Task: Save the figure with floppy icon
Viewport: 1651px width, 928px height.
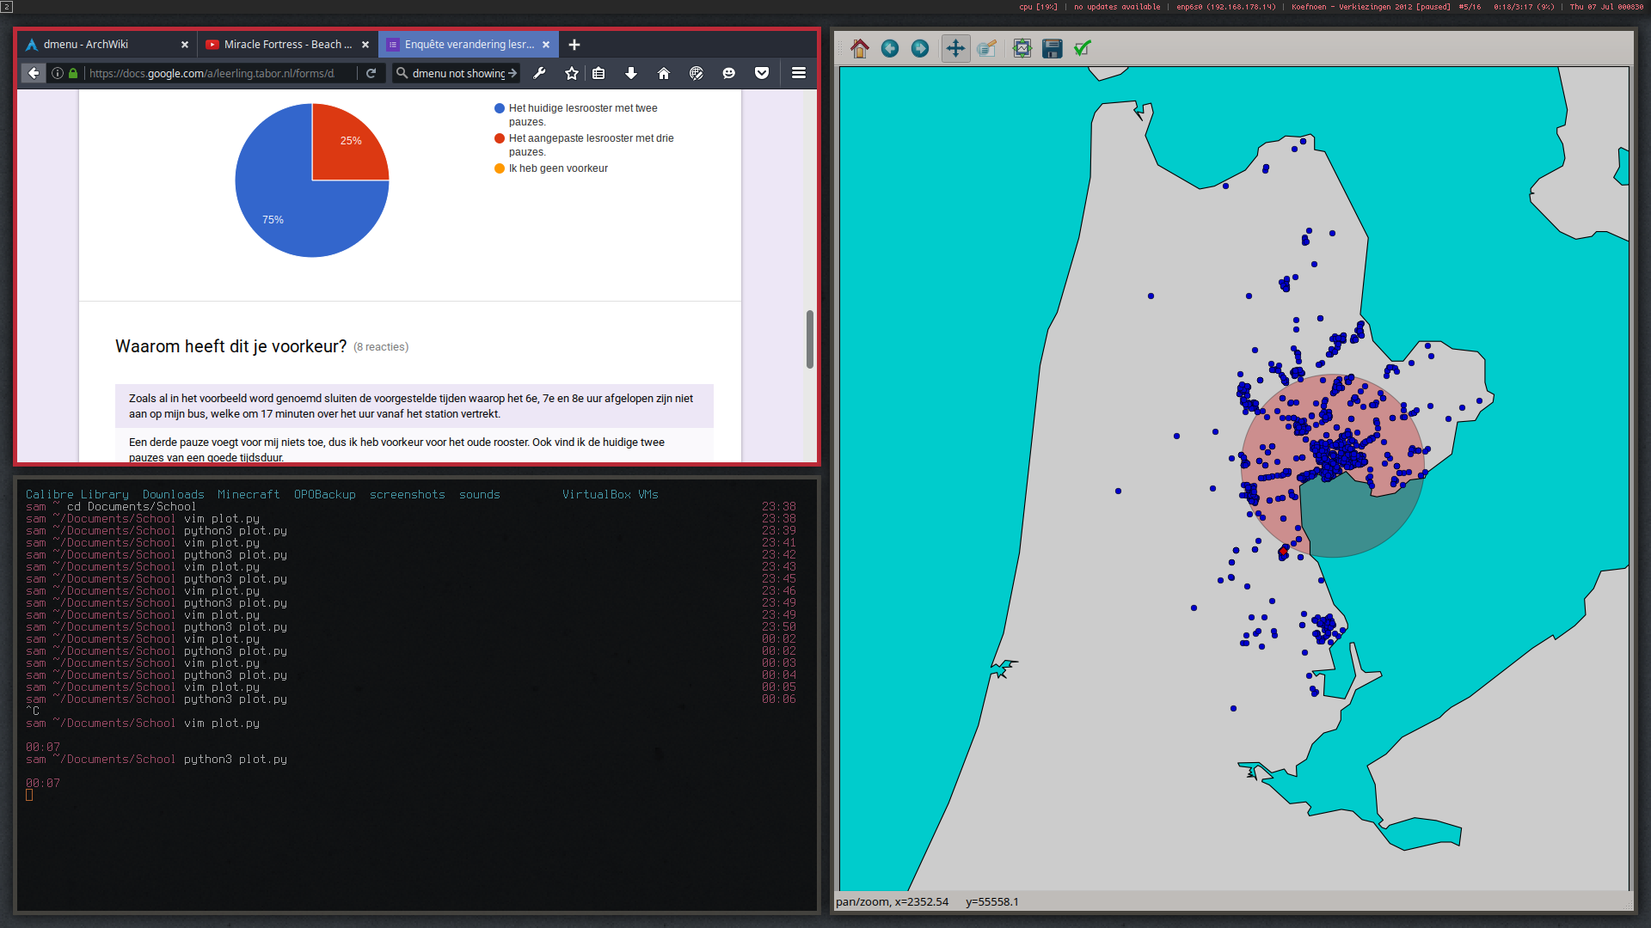Action: point(1052,49)
